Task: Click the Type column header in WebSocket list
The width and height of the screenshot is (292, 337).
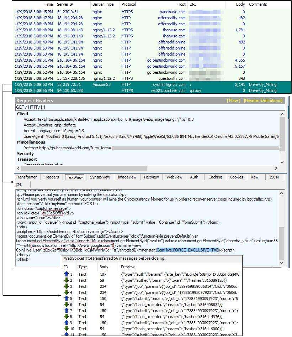Action: 83,267
